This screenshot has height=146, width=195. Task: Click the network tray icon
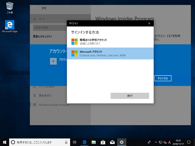pos(161,142)
